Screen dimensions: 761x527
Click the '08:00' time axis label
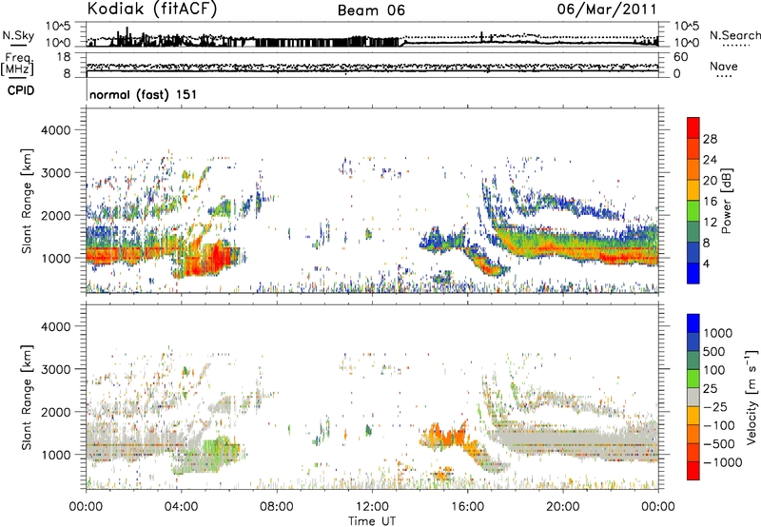(x=277, y=507)
